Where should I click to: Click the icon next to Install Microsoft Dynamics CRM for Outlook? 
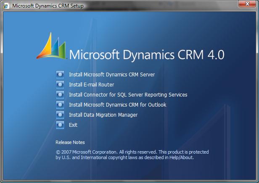coord(60,105)
